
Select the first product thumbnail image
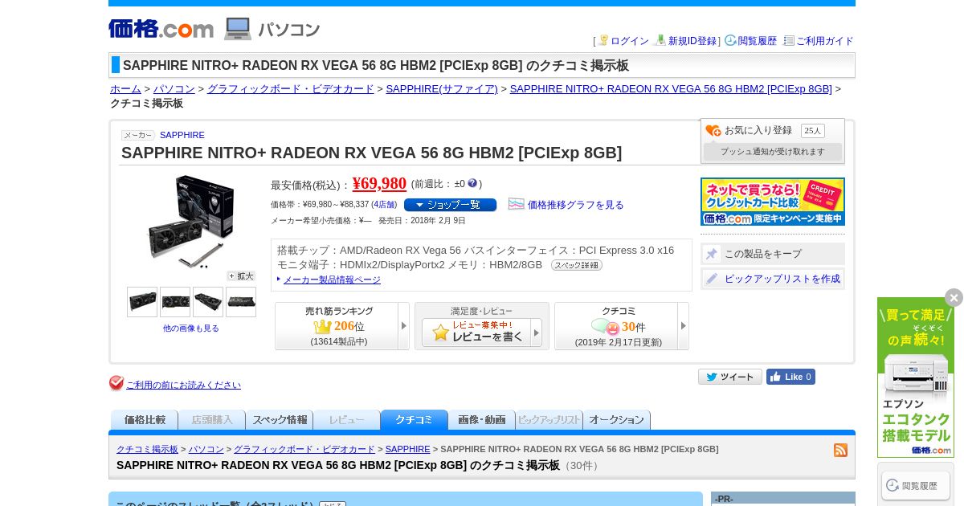[142, 302]
